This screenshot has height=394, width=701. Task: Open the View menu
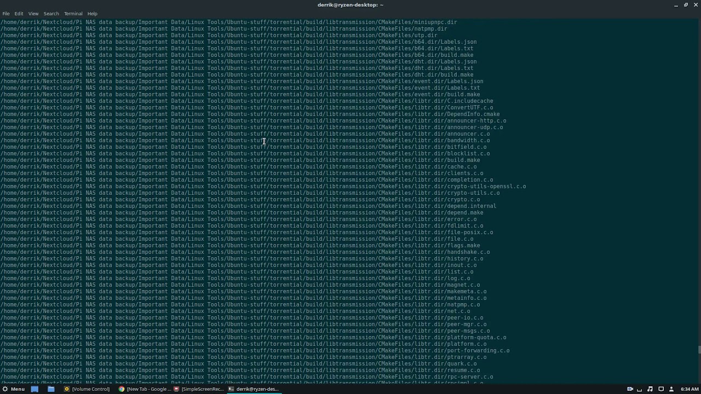pos(33,14)
